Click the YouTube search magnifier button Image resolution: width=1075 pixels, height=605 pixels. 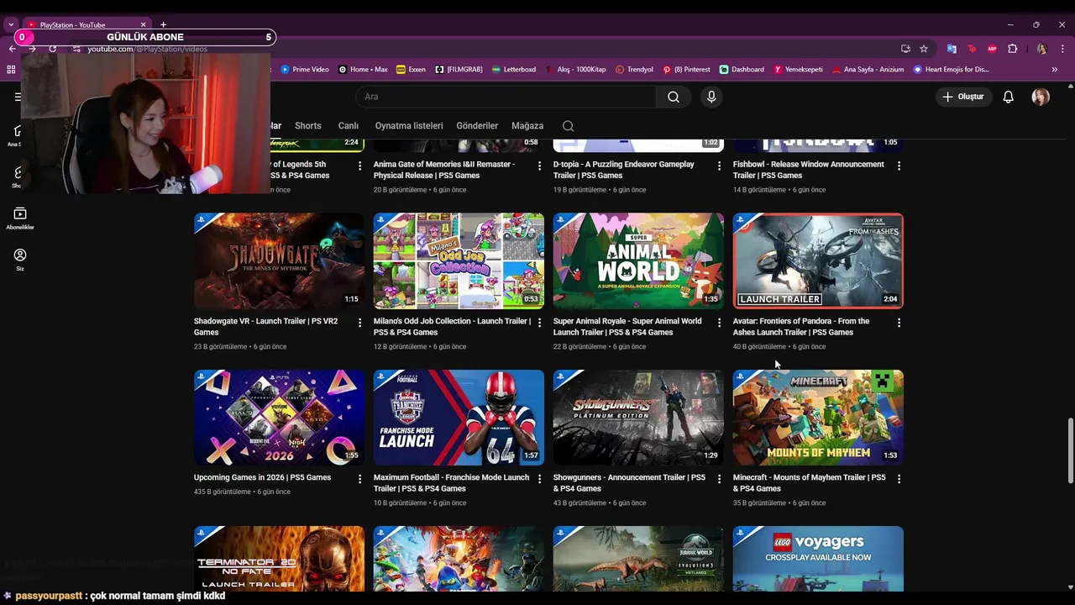click(x=674, y=97)
